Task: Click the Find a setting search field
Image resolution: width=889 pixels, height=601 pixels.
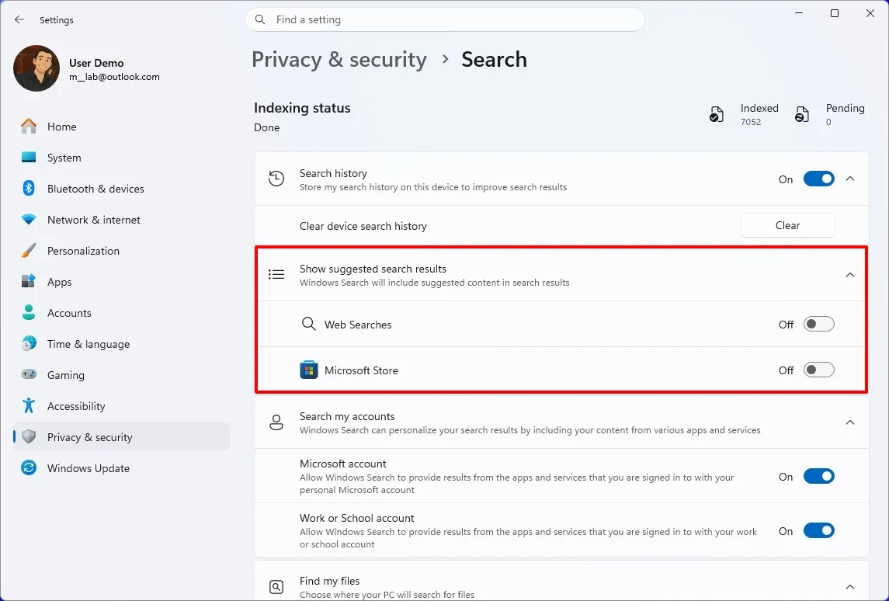Action: 444,20
